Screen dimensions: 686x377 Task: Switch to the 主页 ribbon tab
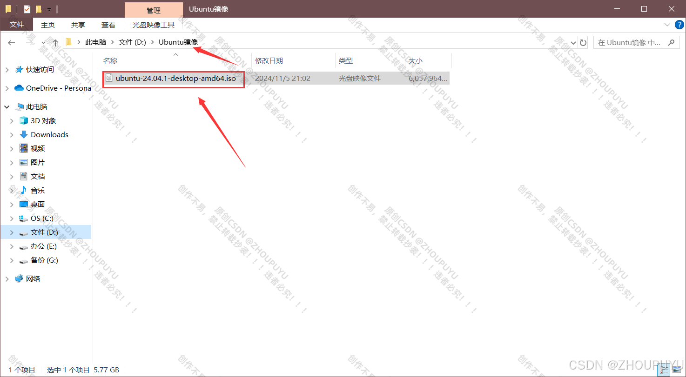click(48, 25)
